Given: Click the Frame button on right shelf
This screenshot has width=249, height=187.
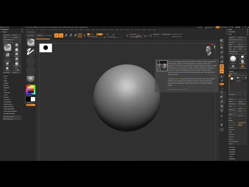Looking at the screenshot, I should click(x=221, y=92).
